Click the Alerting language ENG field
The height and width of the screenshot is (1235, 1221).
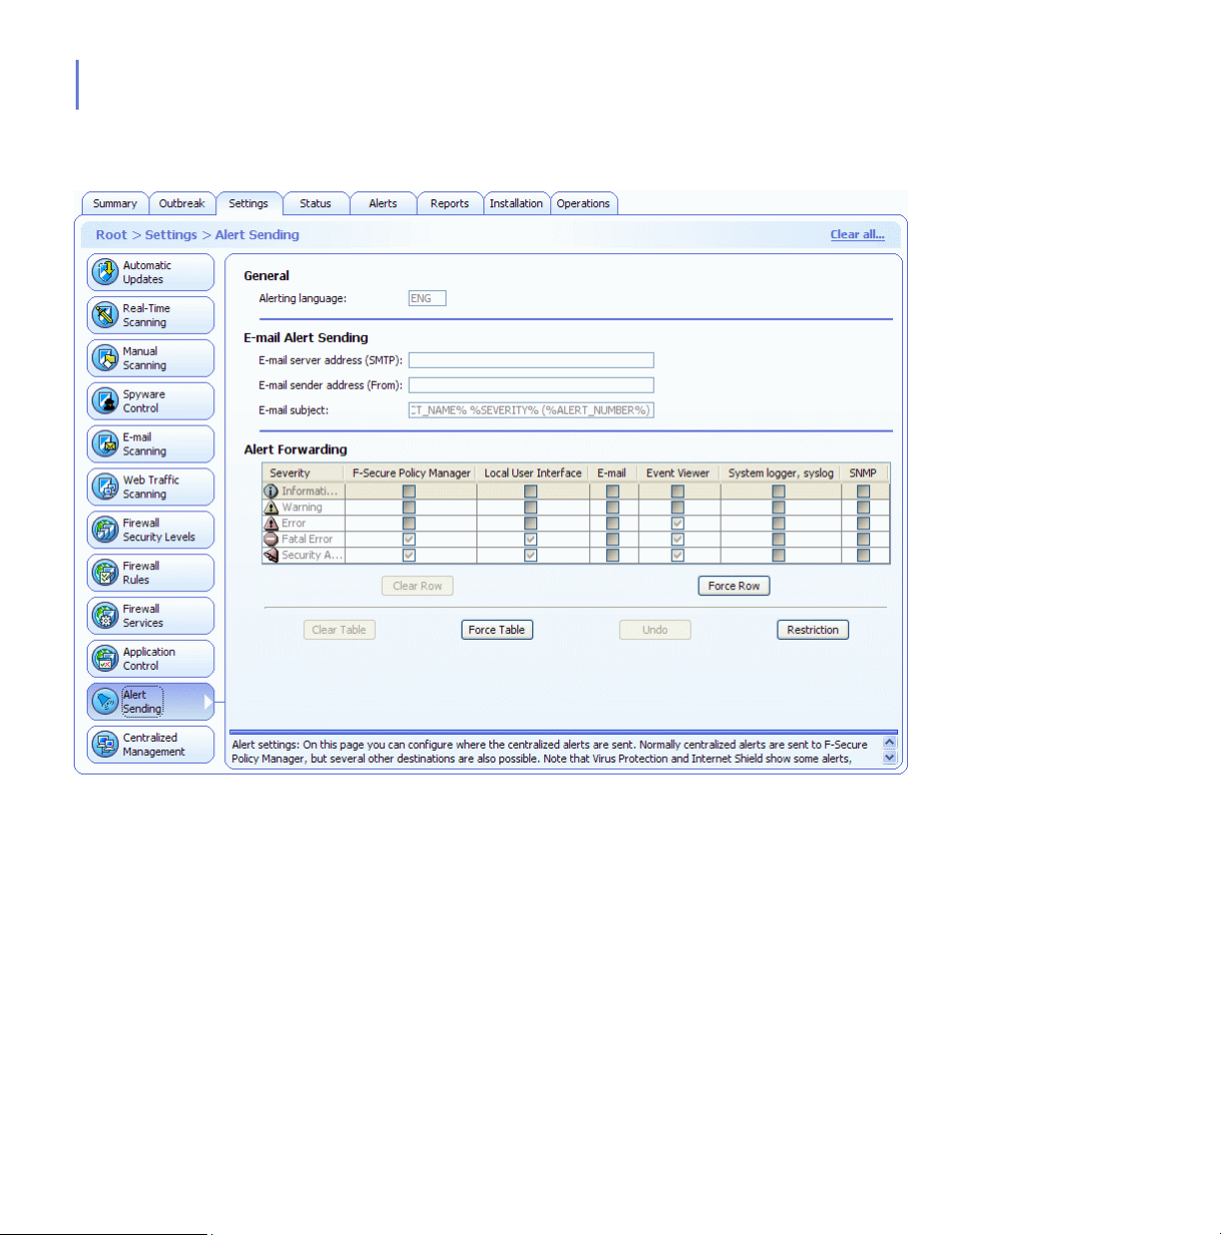click(x=427, y=298)
